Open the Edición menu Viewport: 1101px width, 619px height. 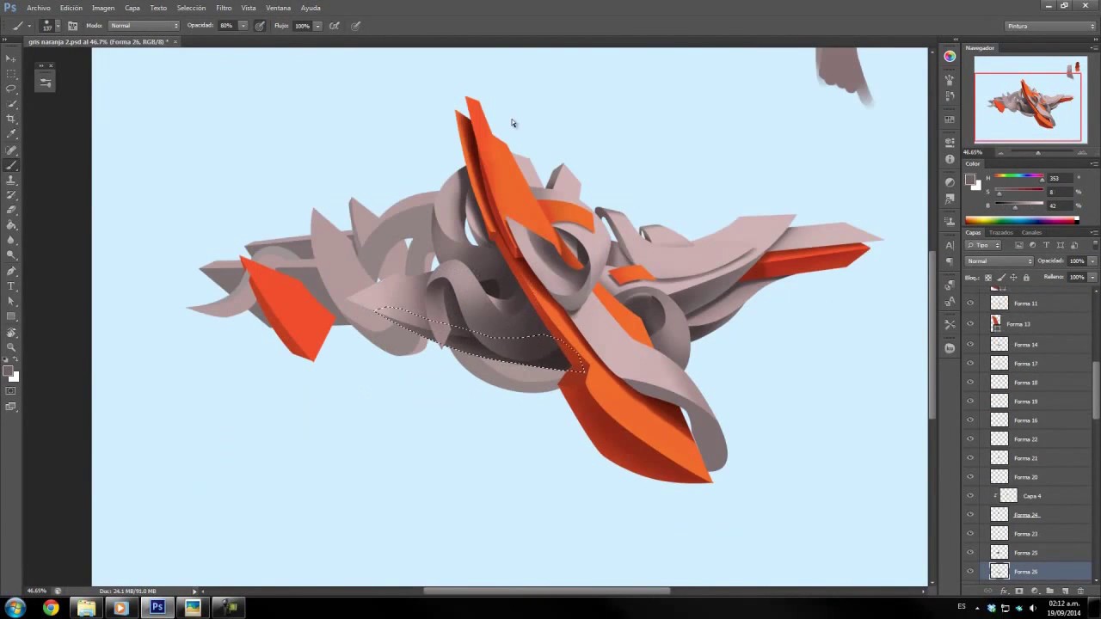[71, 8]
